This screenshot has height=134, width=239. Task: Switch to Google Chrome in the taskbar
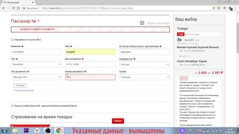pyautogui.click(x=59, y=131)
